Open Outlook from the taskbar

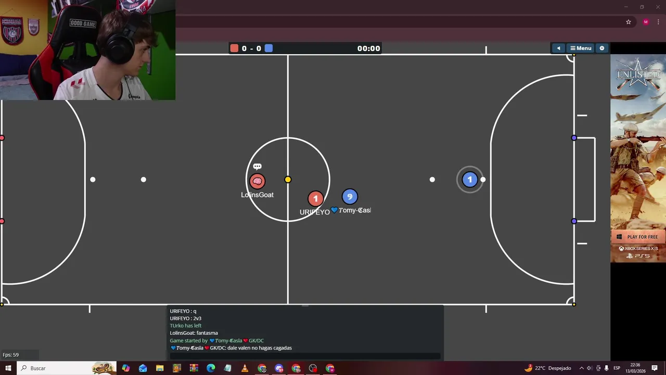(x=143, y=368)
